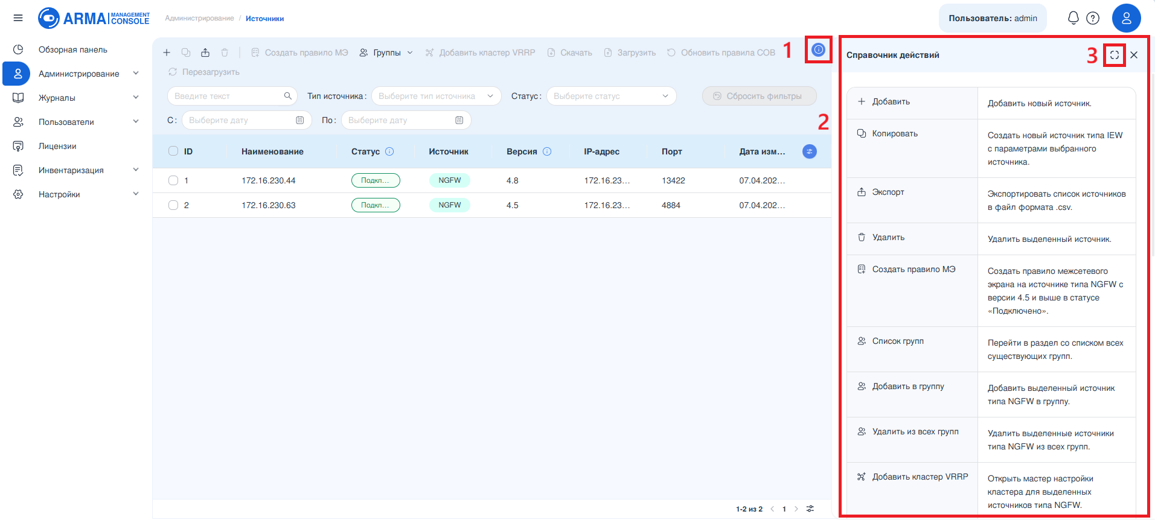The image size is (1155, 520).
Task: Click the Скачать button
Action: (x=569, y=52)
